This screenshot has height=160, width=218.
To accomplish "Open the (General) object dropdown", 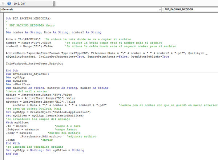I will [x=160, y=9].
